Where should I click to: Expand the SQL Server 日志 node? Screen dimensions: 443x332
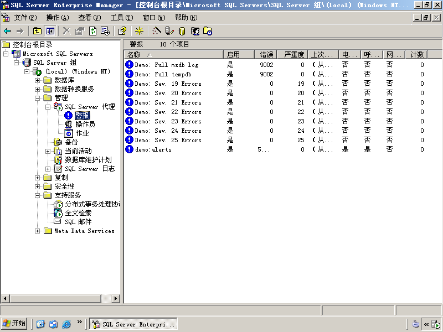click(x=48, y=169)
